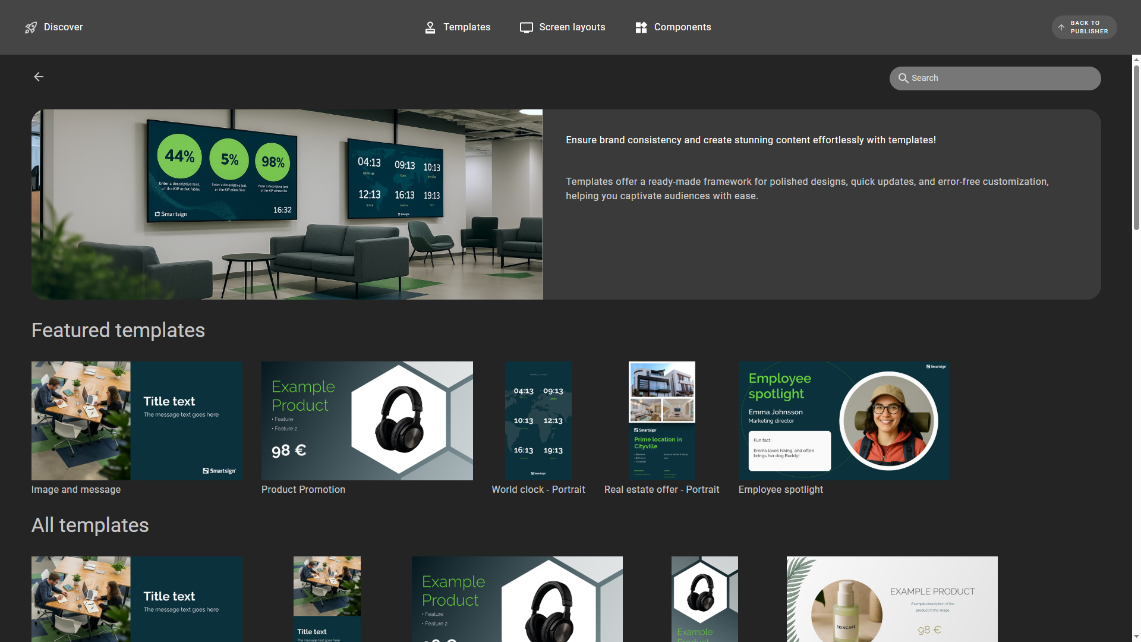Switch to the Components tab
Image resolution: width=1141 pixels, height=642 pixels.
673,27
